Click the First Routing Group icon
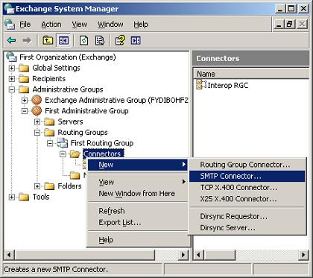The image size is (313, 278). [63, 143]
